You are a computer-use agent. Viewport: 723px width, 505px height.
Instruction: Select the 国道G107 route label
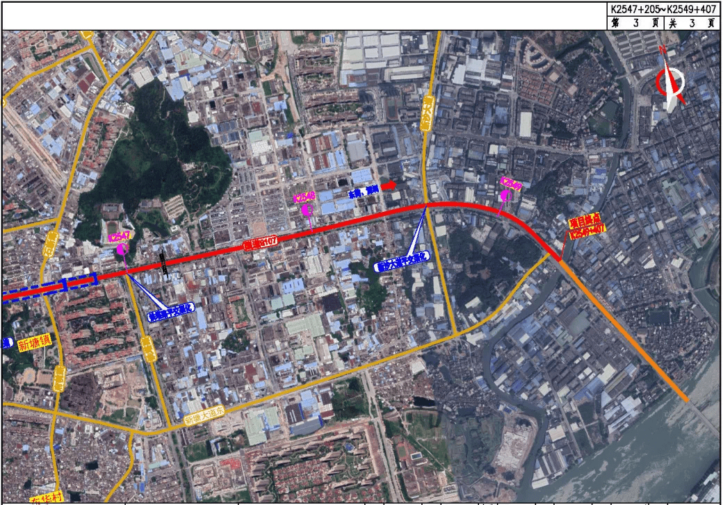tap(261, 242)
